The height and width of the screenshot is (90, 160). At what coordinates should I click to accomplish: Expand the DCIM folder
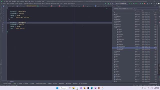point(116,33)
